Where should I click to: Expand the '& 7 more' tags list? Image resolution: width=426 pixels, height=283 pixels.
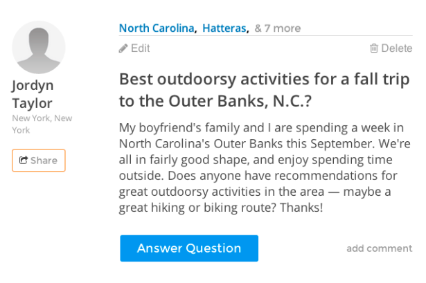point(278,28)
